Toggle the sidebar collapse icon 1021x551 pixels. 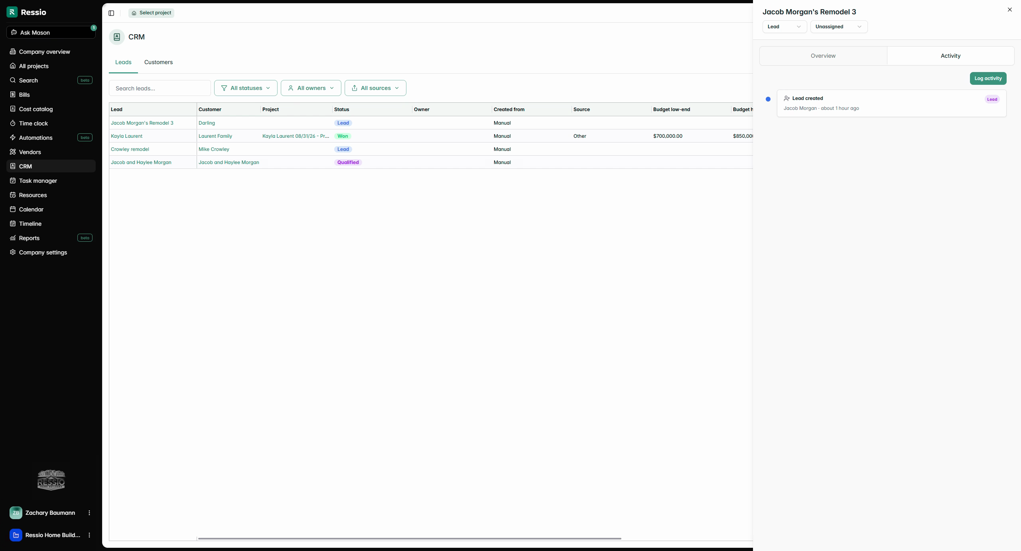click(x=111, y=13)
